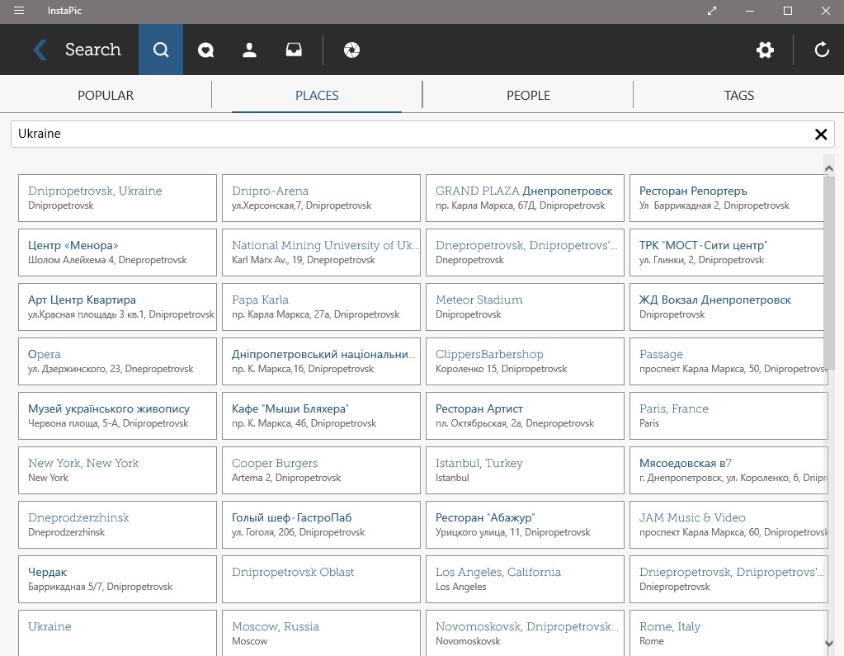Open Центр «Менора» place
The height and width of the screenshot is (656, 844).
[117, 252]
